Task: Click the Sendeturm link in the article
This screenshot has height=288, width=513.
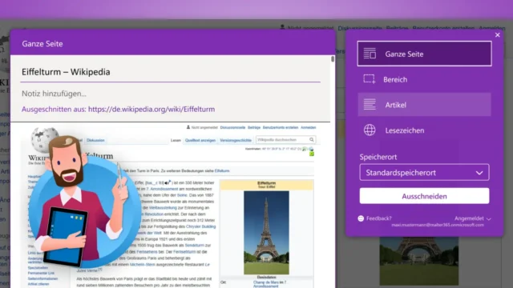Action: click(x=194, y=246)
